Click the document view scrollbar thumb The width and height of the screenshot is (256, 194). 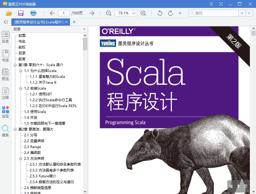pos(253,33)
